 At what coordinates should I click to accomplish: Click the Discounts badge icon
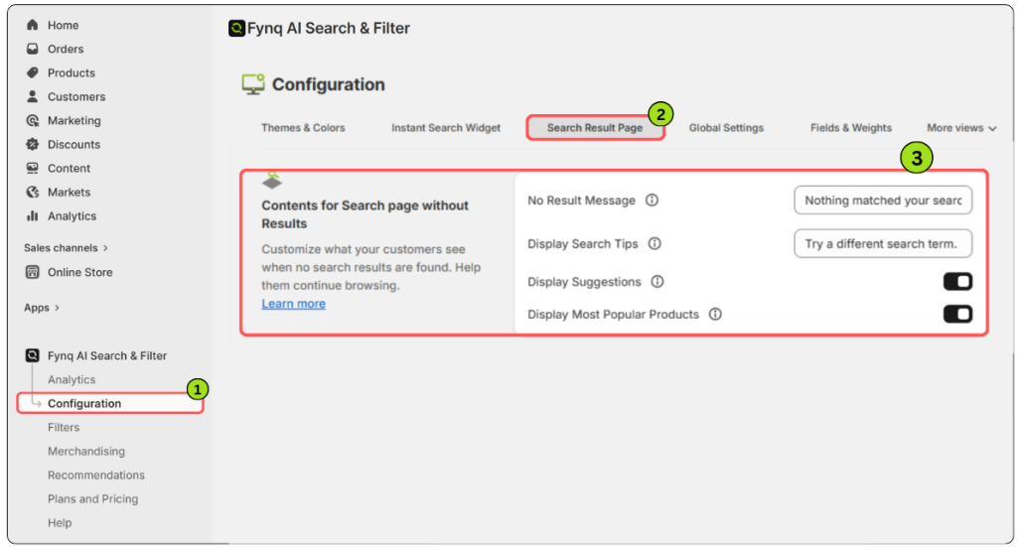point(32,144)
